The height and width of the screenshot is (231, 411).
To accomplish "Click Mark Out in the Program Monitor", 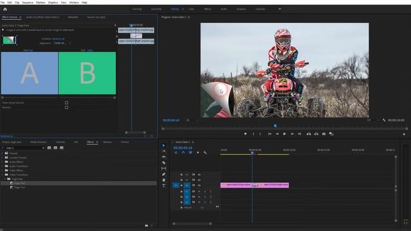I will click(260, 134).
